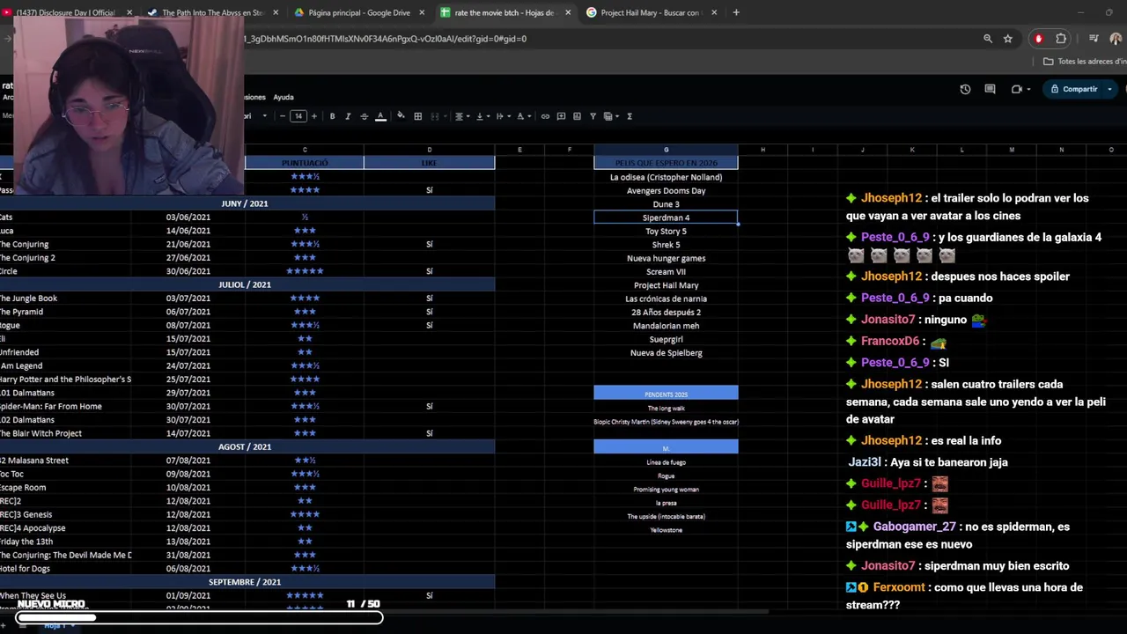Open text color picker

point(380,116)
